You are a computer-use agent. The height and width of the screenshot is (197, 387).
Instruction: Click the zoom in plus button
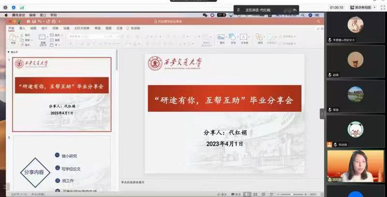point(306,195)
